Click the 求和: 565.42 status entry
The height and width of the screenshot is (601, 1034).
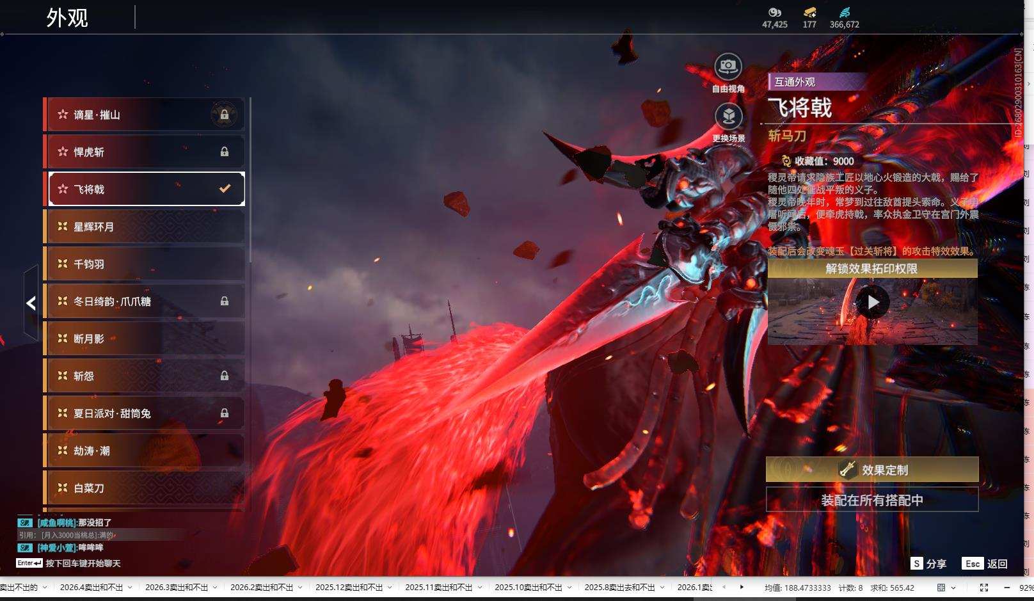(892, 588)
